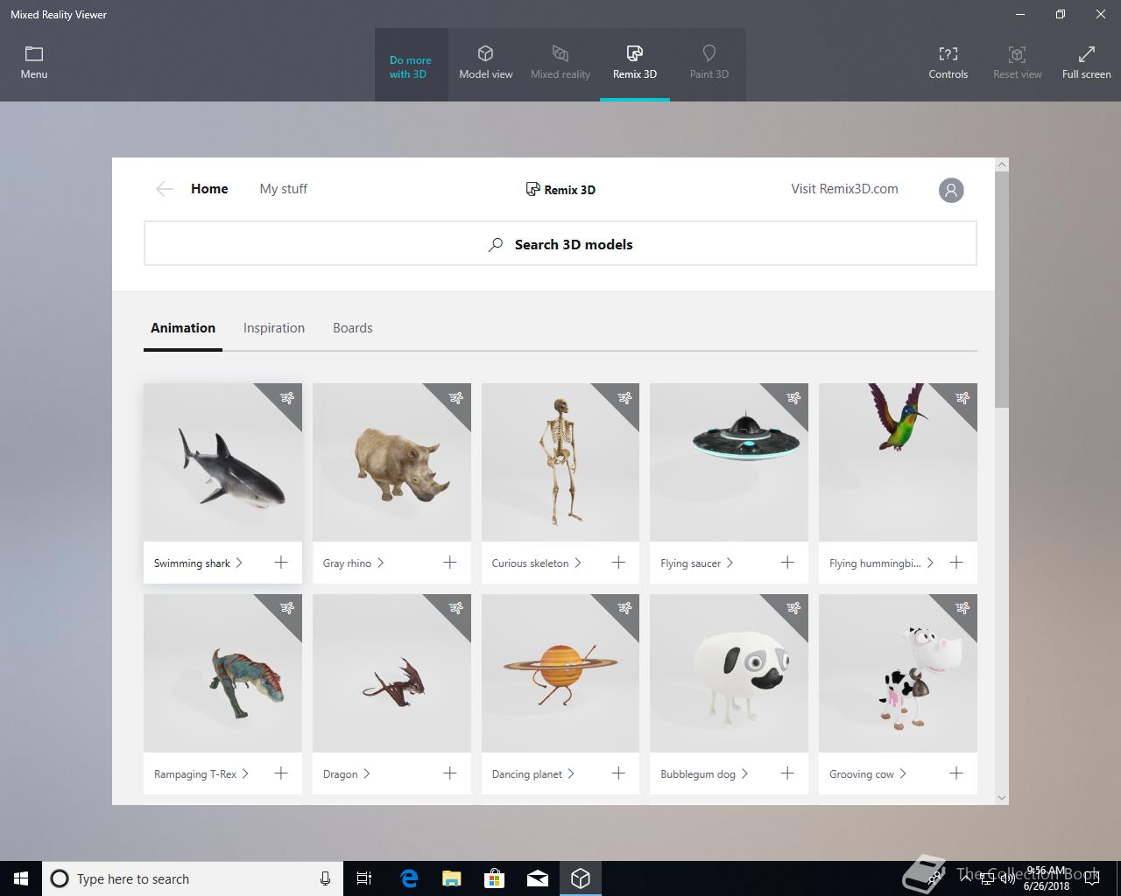Switch to the Inspiration tab

click(274, 328)
